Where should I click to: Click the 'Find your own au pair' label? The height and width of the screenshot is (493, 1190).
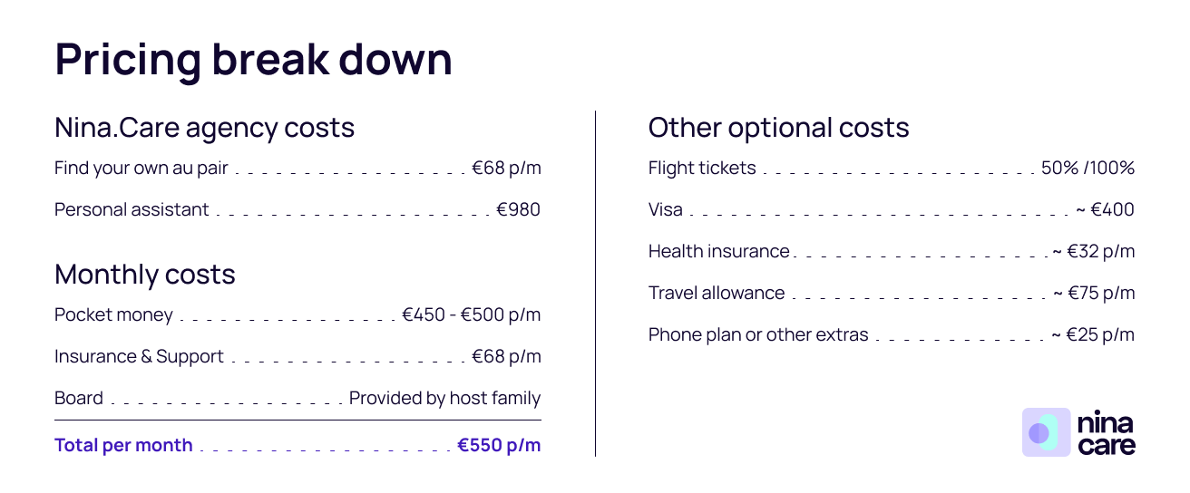141,169
